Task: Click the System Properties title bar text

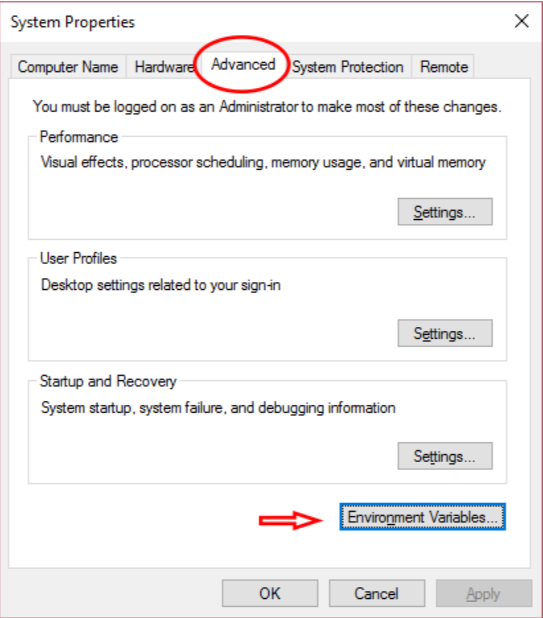Action: [73, 22]
